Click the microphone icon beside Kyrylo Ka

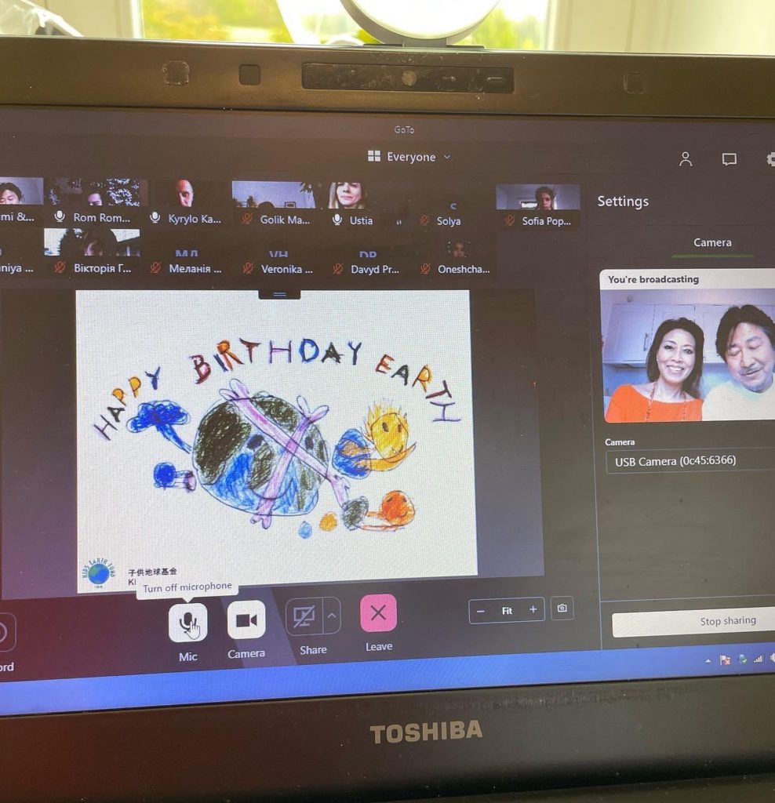click(155, 218)
